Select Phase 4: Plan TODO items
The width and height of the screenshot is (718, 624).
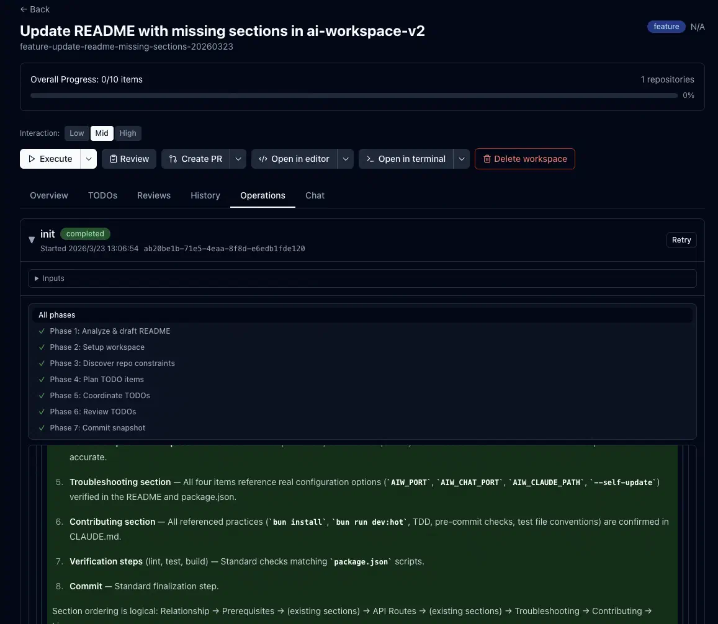click(97, 380)
